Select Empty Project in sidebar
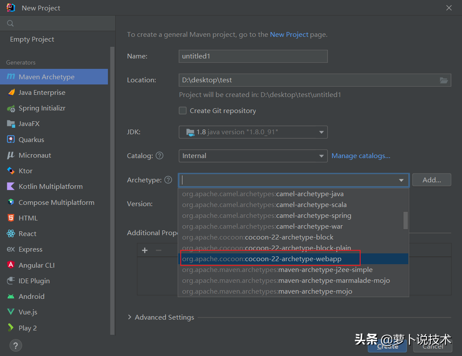 [32, 39]
